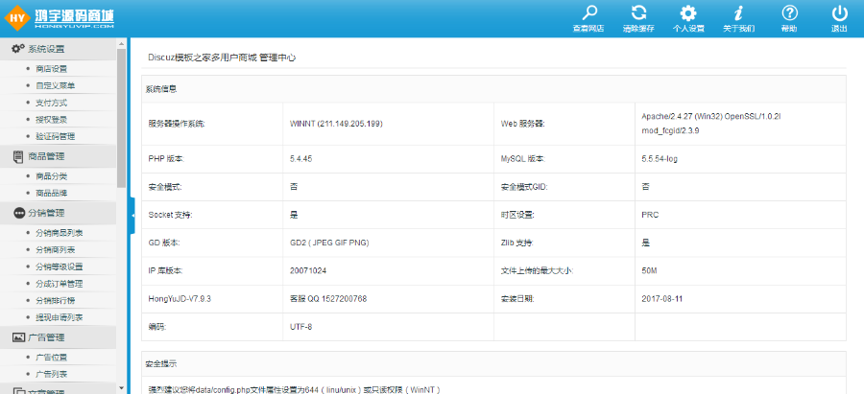
Task: Click timezone value PRC
Action: [650, 215]
